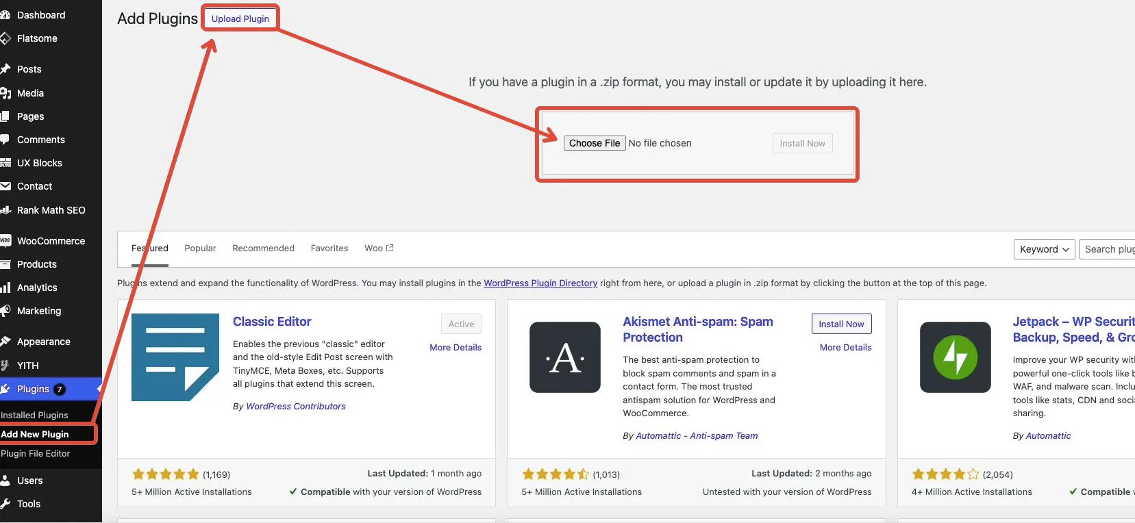1135x523 pixels.
Task: Click the 'No file chosen' text
Action: (x=660, y=143)
